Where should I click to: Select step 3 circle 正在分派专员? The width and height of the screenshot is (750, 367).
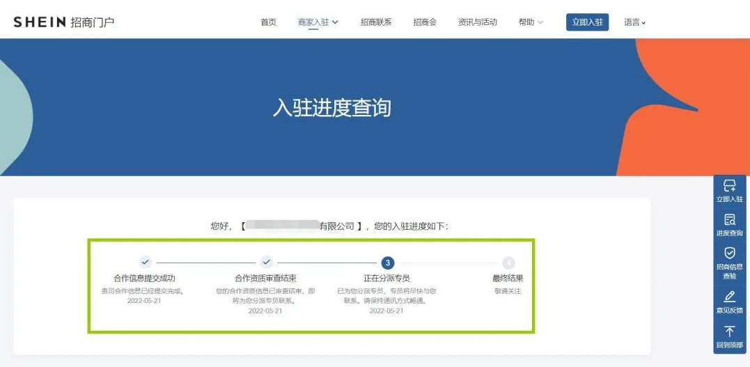(387, 263)
